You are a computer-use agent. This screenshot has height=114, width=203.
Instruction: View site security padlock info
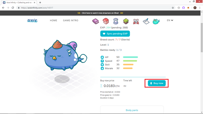coord(19,8)
